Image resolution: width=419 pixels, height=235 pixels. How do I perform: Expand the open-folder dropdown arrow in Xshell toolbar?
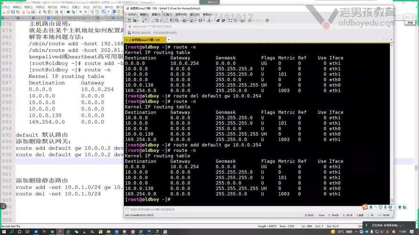point(139,21)
